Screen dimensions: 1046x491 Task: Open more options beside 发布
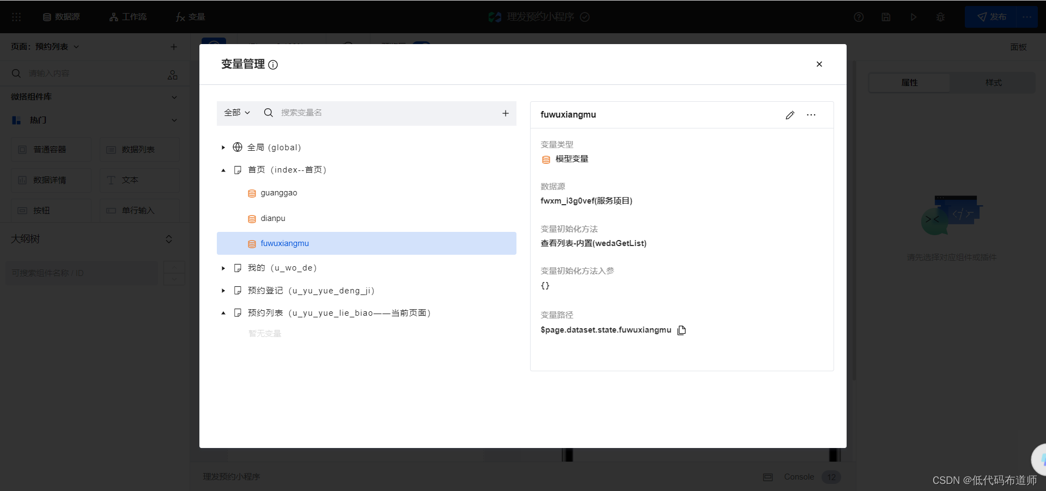point(1027,17)
